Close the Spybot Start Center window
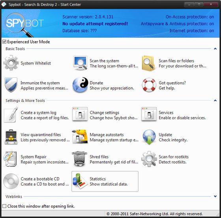Image resolution: width=221 pixels, height=218 pixels. 211,4
